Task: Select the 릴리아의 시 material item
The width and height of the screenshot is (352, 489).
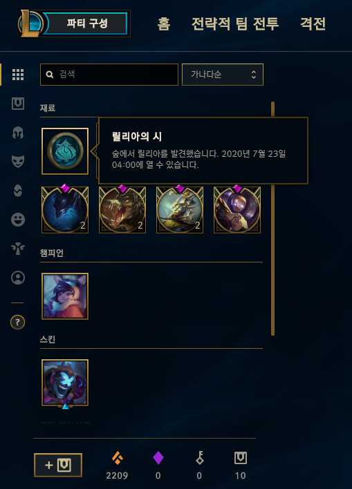Action: coord(65,151)
